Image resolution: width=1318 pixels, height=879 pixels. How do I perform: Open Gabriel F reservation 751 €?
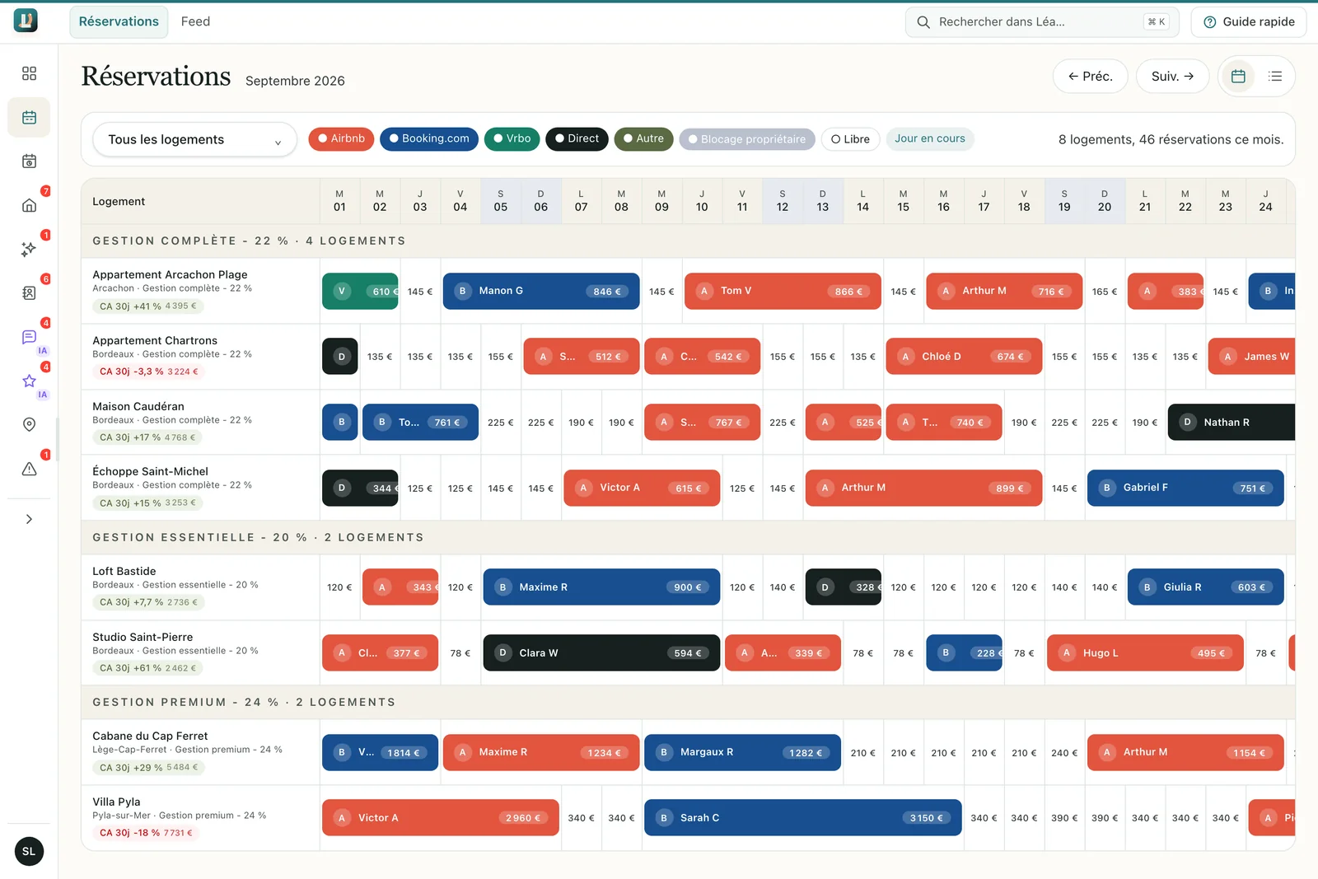click(x=1185, y=488)
